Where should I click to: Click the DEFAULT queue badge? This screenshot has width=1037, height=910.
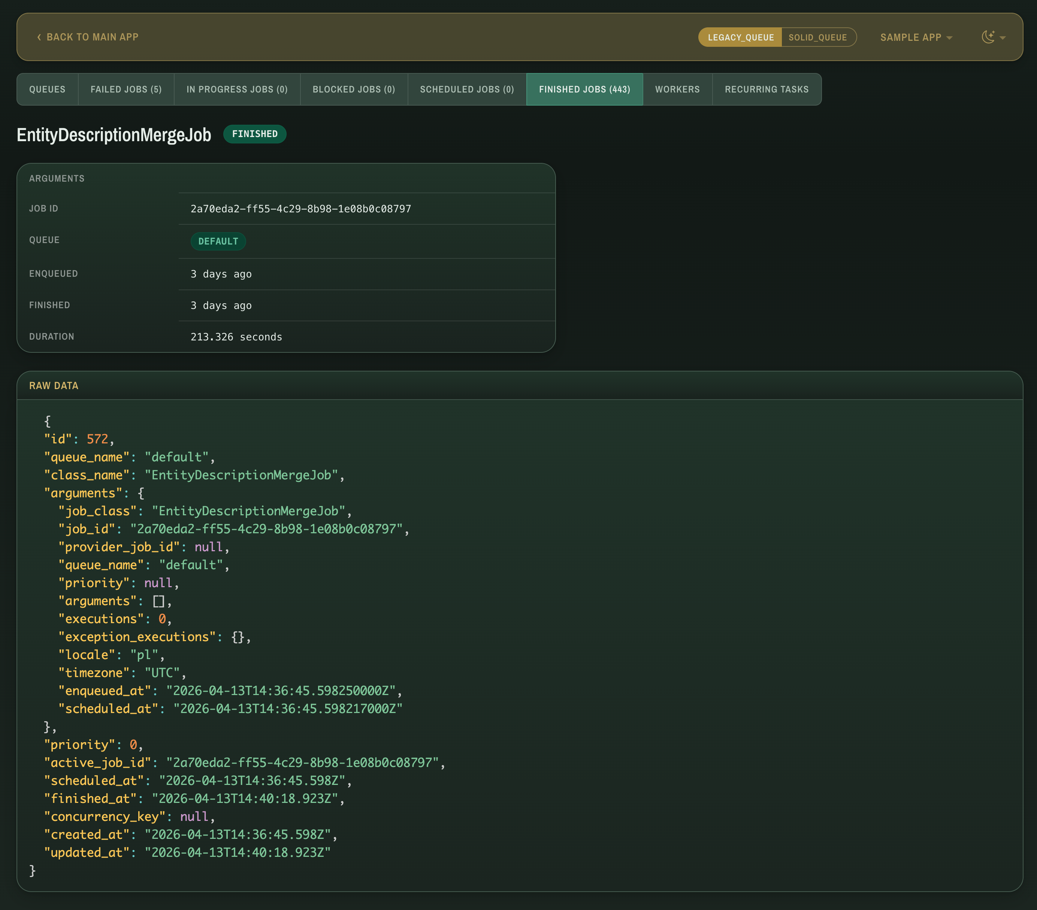pyautogui.click(x=218, y=242)
